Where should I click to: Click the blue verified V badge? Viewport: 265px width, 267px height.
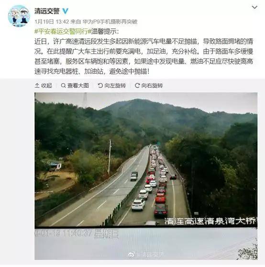click(x=65, y=11)
